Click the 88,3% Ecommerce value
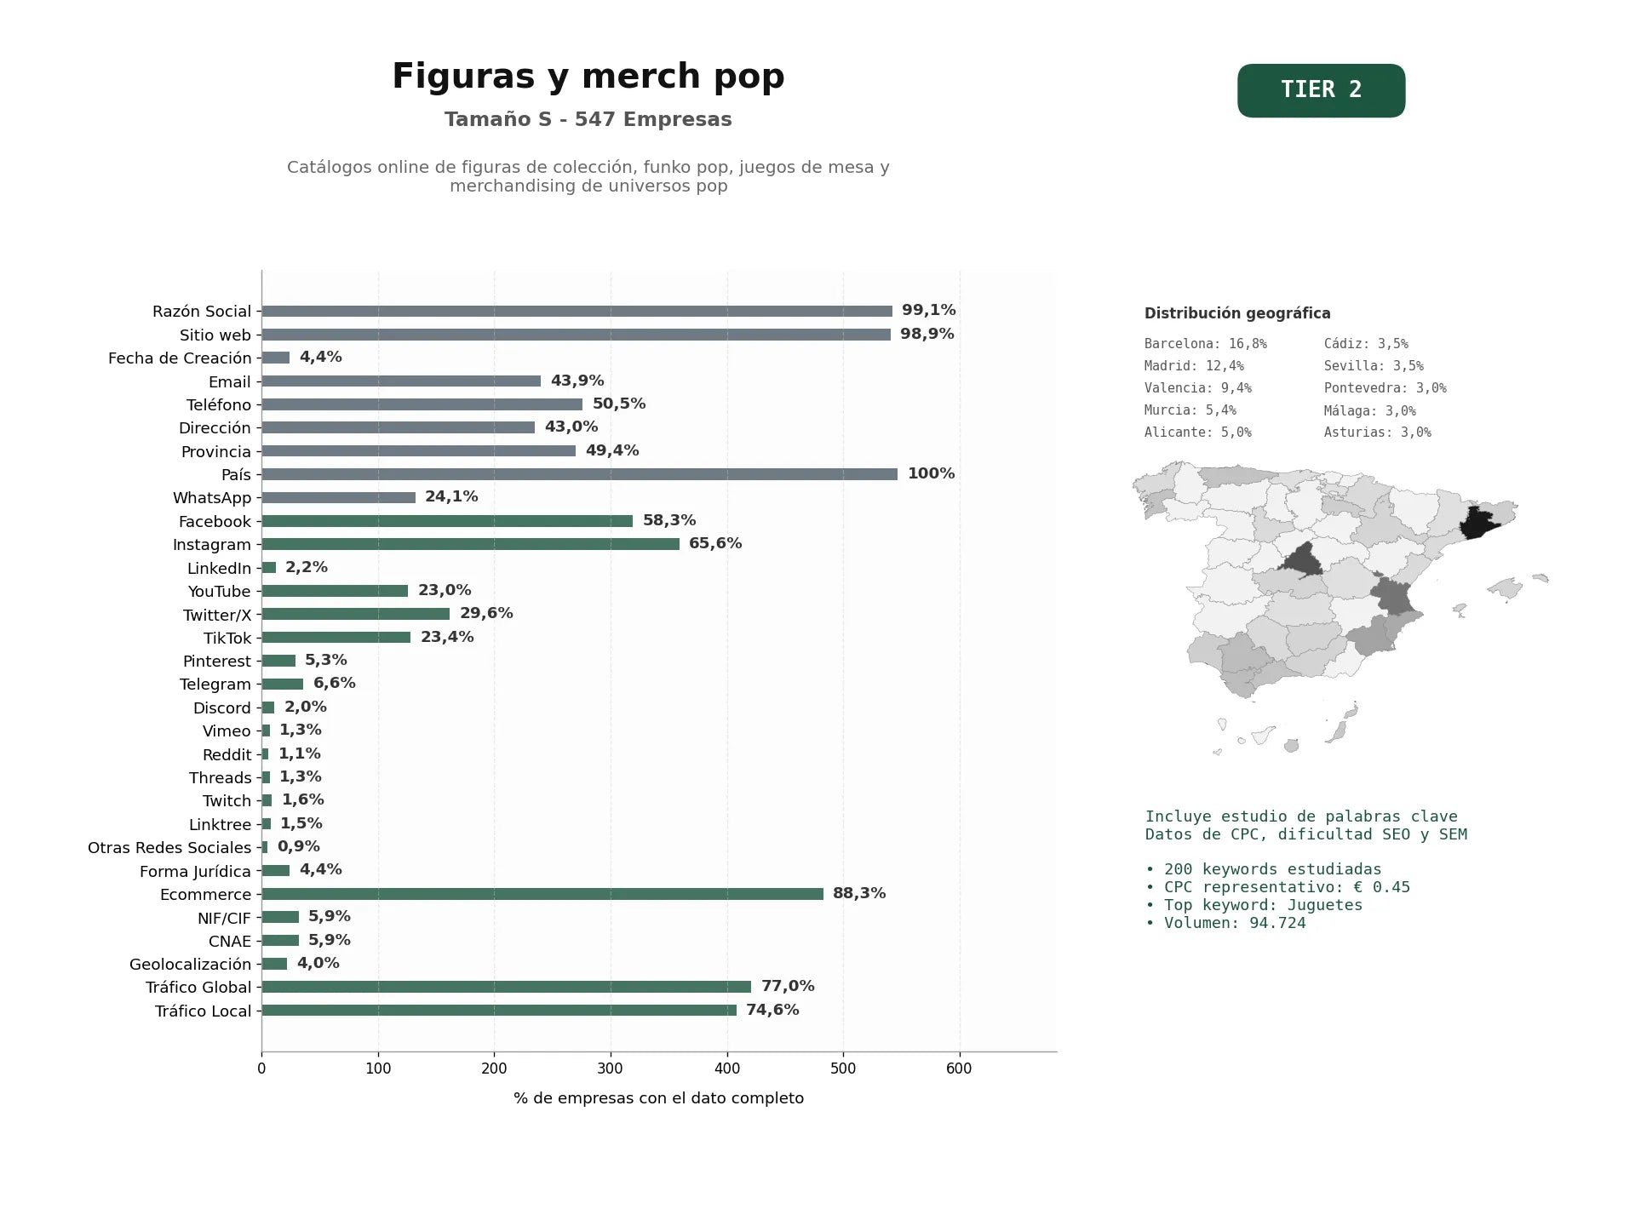Image resolution: width=1635 pixels, height=1226 pixels. click(x=859, y=893)
